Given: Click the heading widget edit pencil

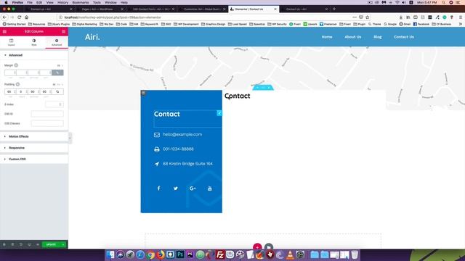Looking at the screenshot, I should pos(219,113).
